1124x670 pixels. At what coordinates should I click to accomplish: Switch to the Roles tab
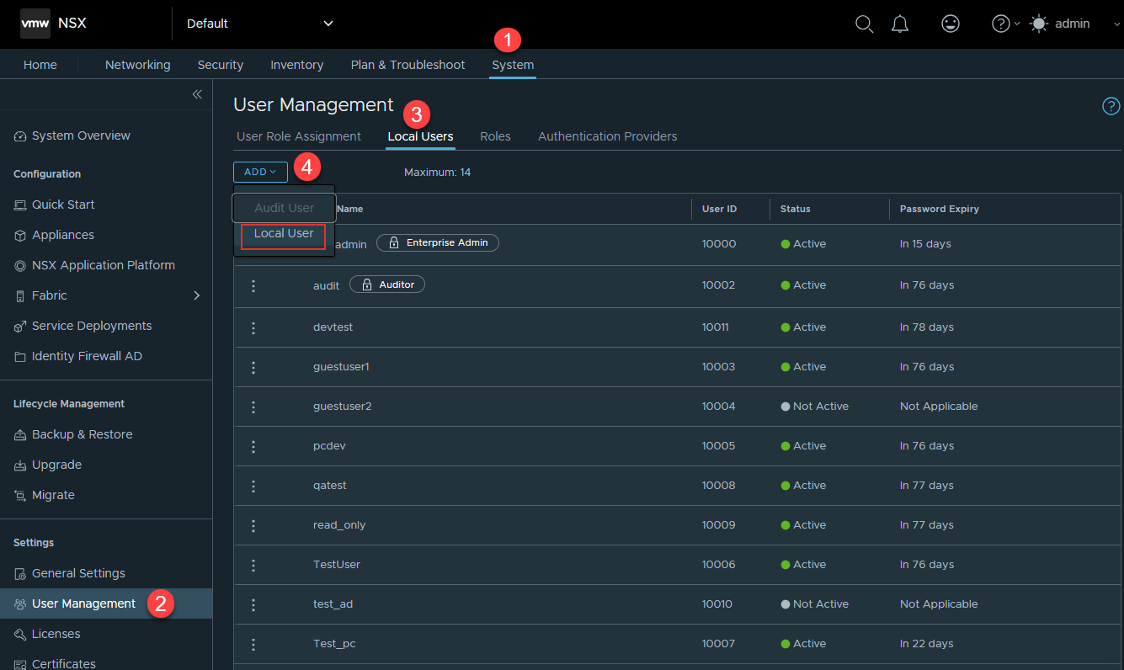click(x=495, y=136)
